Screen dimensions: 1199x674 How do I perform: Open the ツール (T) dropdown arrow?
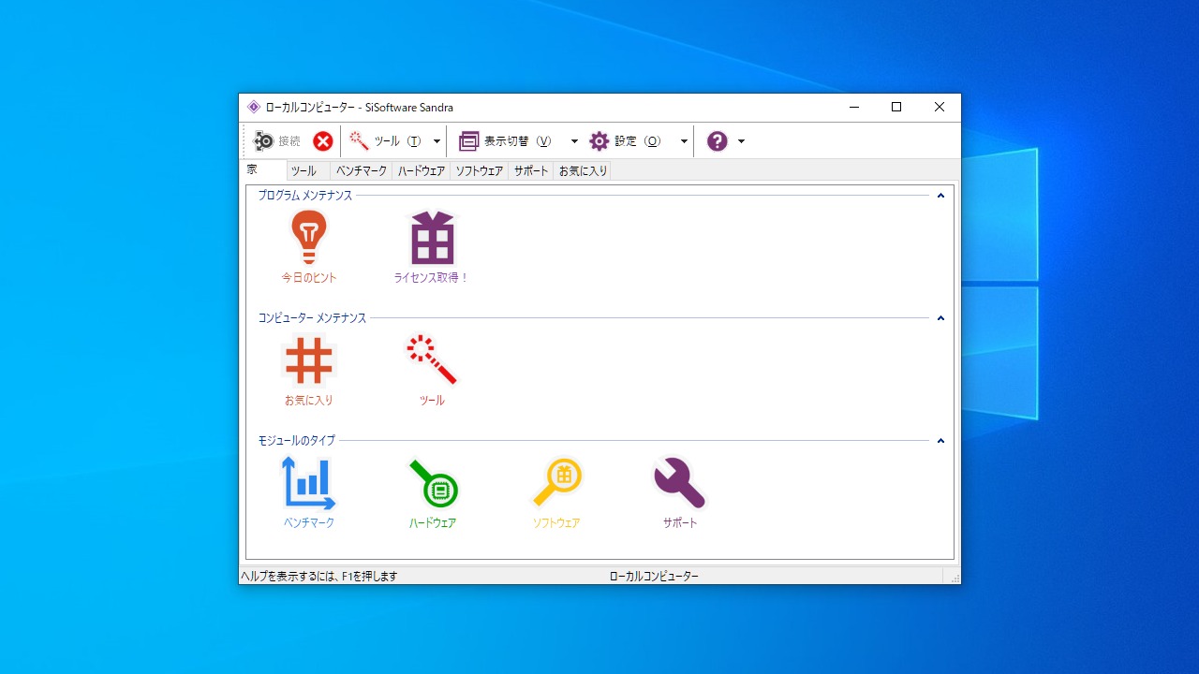437,141
